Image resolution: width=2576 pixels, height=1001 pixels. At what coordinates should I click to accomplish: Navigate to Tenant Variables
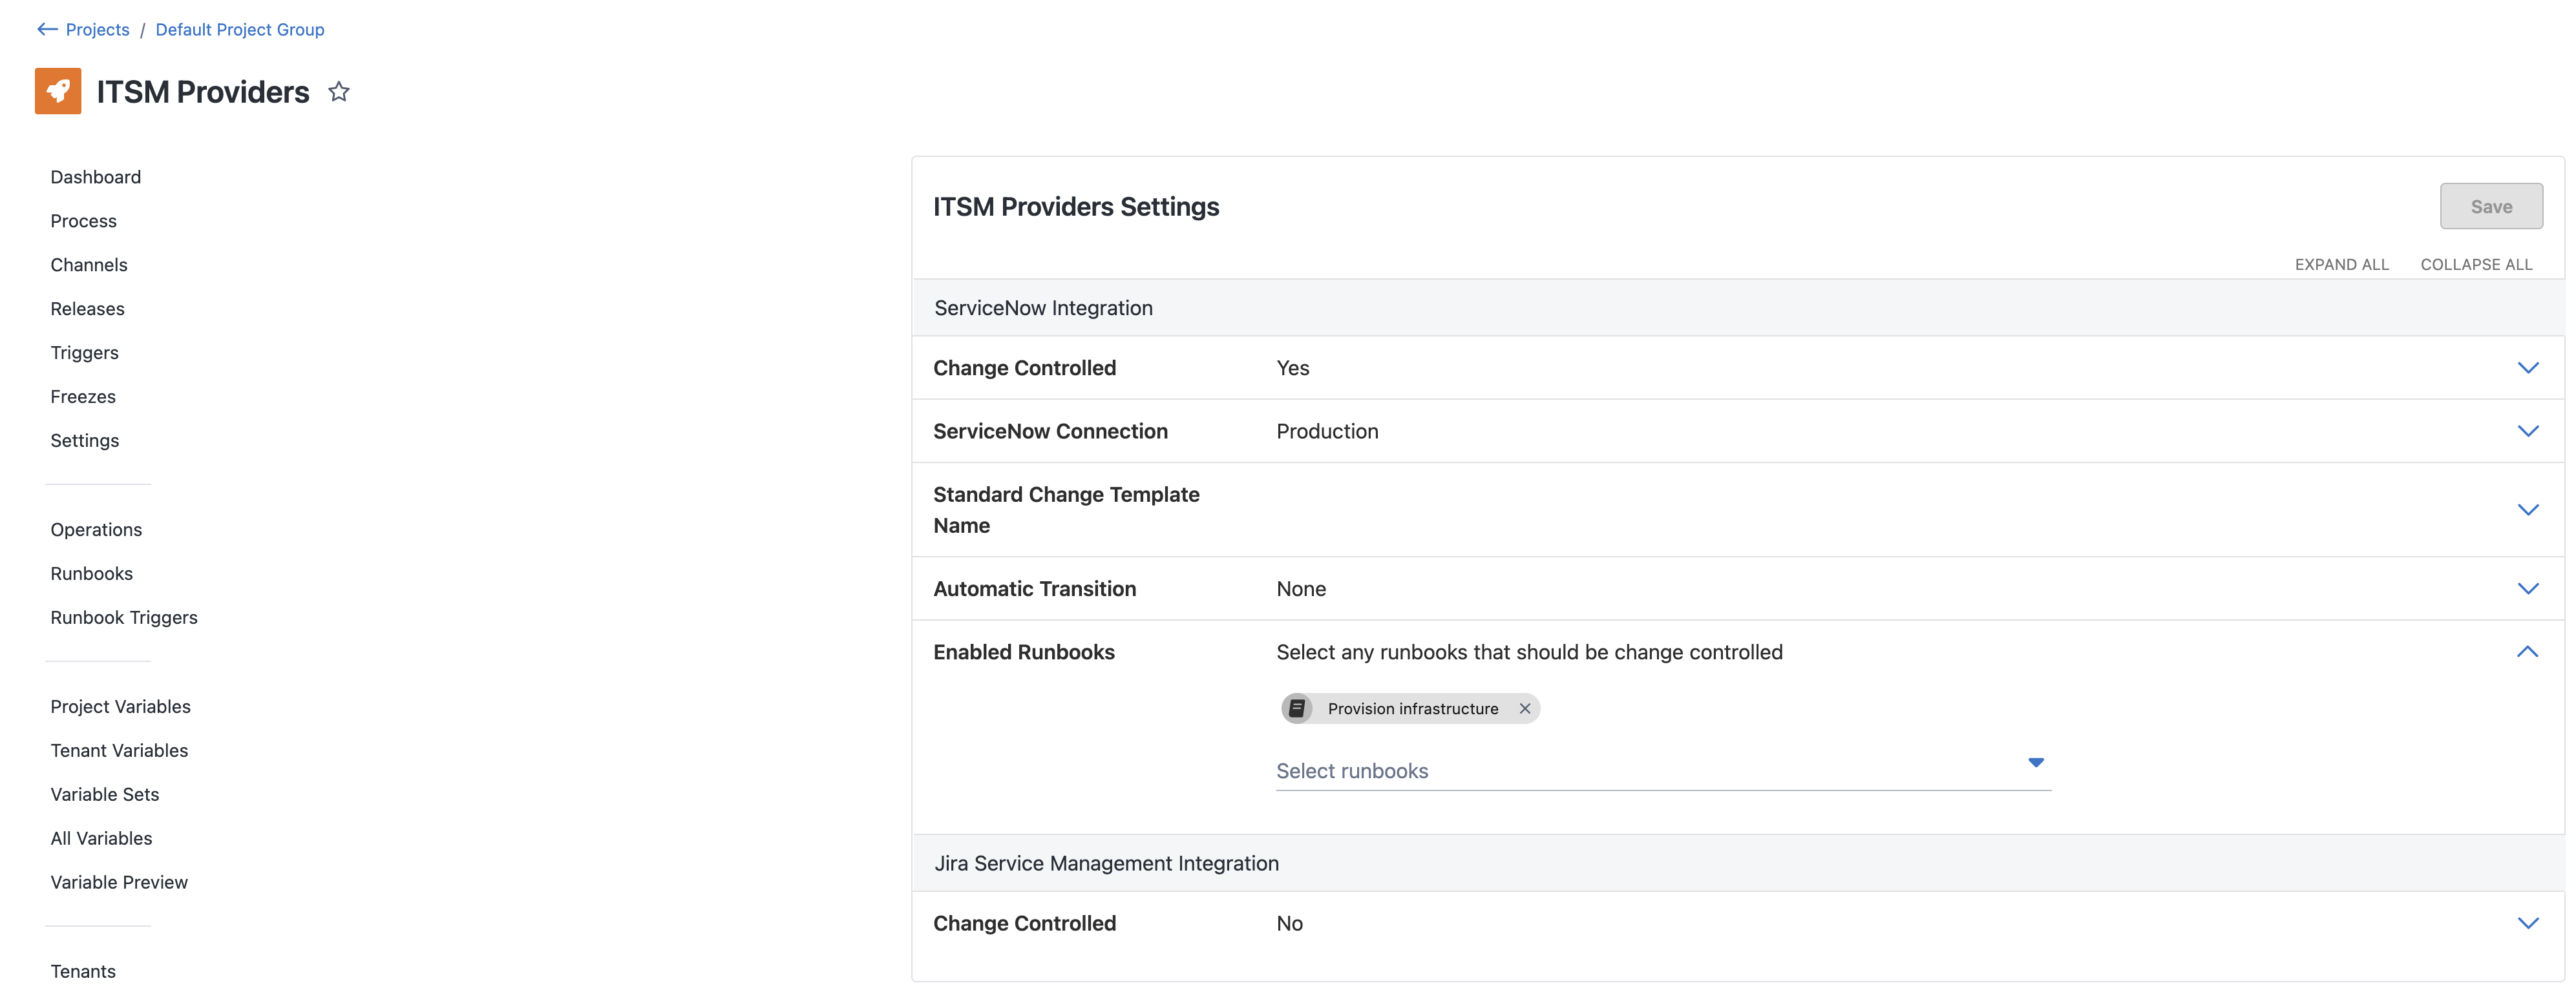119,750
